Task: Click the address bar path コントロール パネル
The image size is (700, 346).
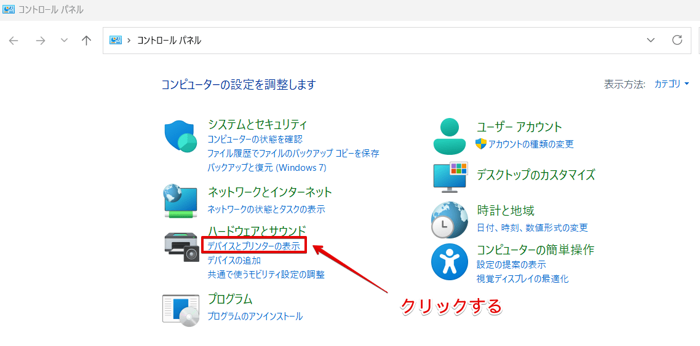Action: pyautogui.click(x=169, y=41)
